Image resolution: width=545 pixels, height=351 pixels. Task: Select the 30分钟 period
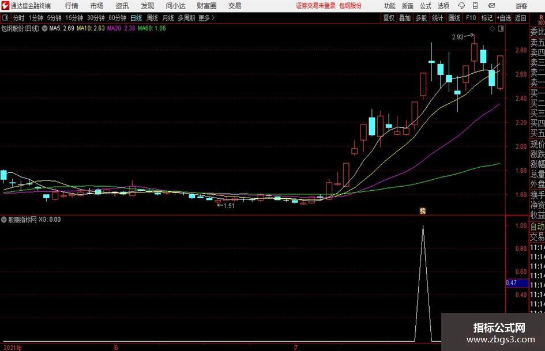point(96,18)
